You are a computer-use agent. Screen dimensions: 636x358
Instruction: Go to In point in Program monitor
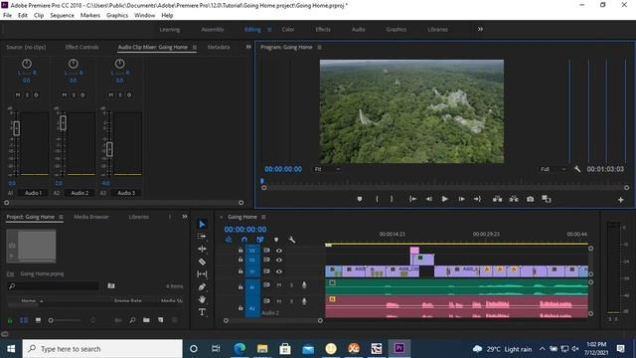coord(413,199)
